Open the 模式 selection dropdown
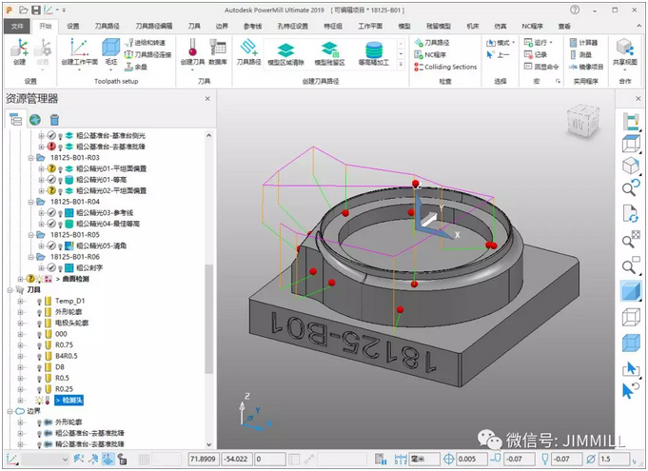This screenshot has height=471, width=648. pyautogui.click(x=501, y=43)
